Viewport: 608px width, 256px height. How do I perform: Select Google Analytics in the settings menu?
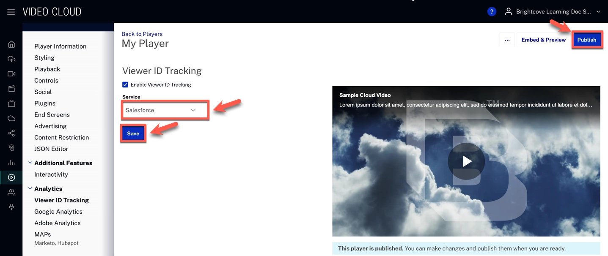pyautogui.click(x=58, y=212)
